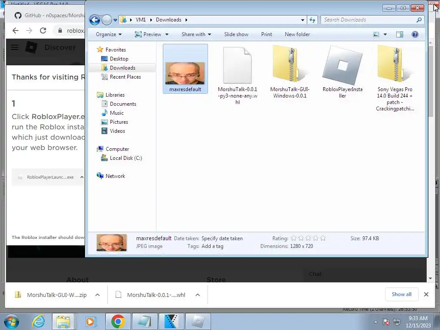Switch to Chrome in the taskbar
Image resolution: width=440 pixels, height=330 pixels.
118,321
